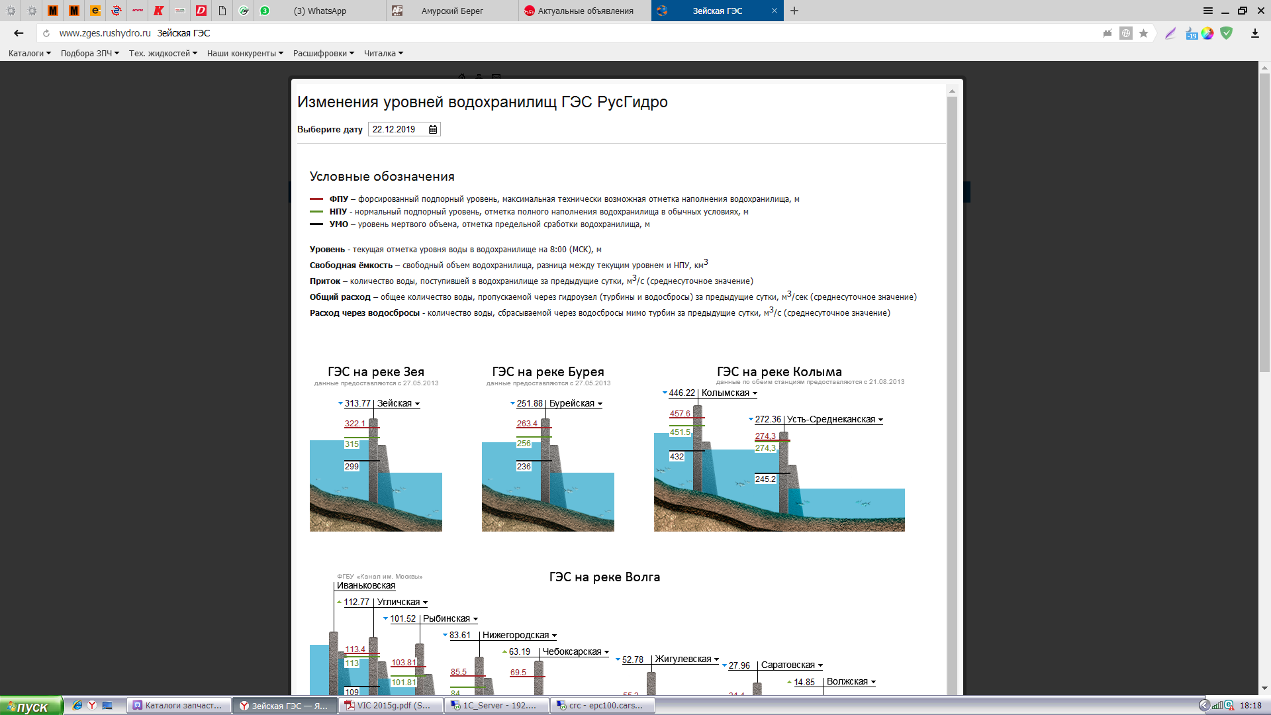Open the weather extension showing -19
This screenshot has width=1271, height=715.
coord(1192,33)
